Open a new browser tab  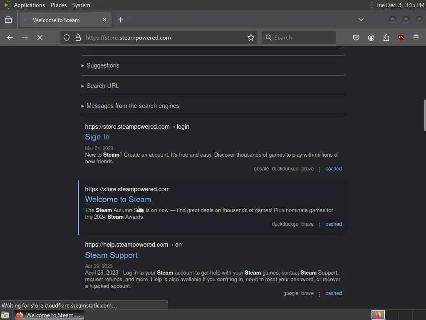(x=121, y=20)
